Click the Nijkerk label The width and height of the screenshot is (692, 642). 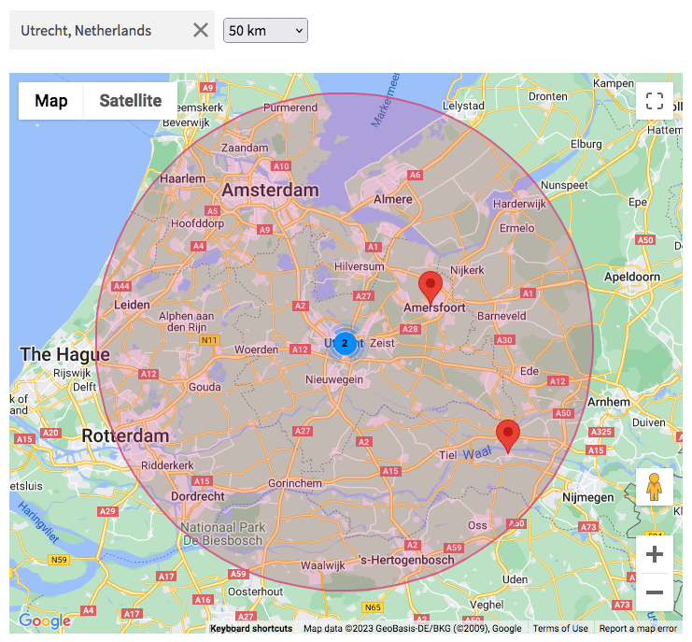[x=467, y=270]
